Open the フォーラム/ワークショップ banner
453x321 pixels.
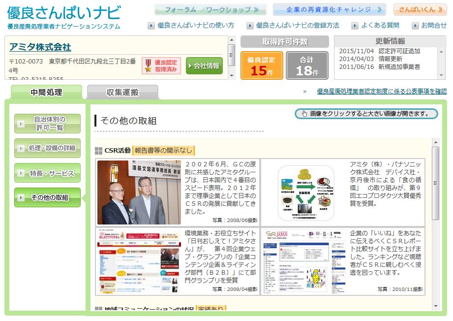tap(210, 9)
